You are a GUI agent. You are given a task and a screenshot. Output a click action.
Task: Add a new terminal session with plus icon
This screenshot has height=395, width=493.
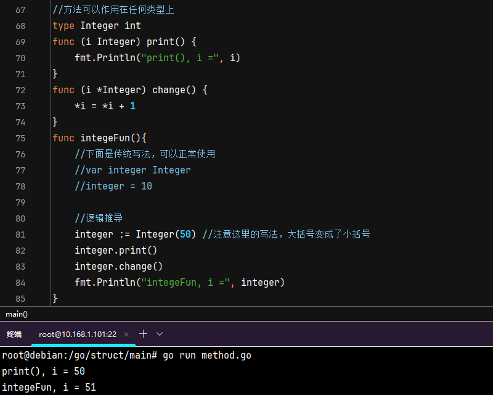point(143,334)
